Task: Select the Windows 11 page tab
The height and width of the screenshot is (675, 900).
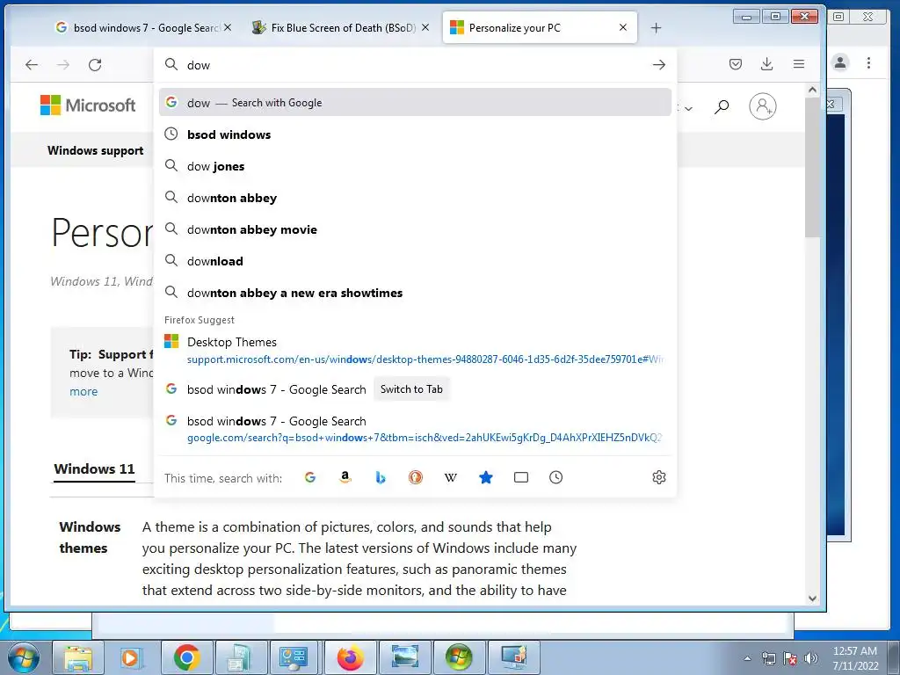Action: (x=94, y=469)
